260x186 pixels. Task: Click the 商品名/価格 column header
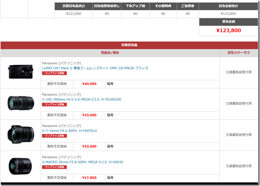[x=110, y=53]
